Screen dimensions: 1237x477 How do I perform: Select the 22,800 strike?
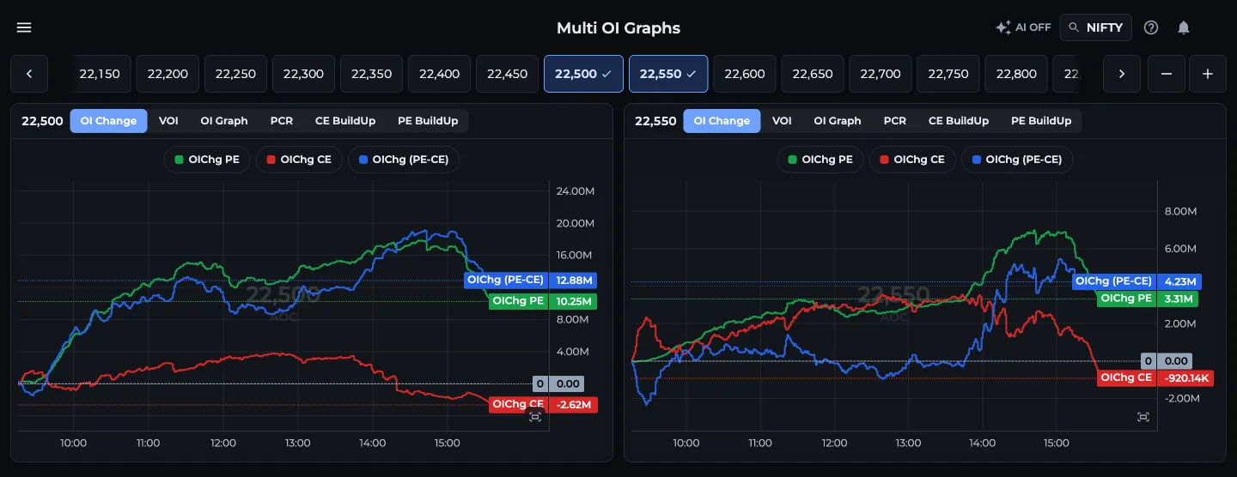coord(1016,74)
